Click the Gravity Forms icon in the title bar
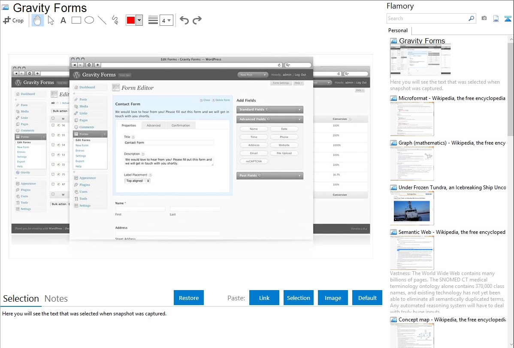This screenshot has width=514, height=348. coord(5,8)
